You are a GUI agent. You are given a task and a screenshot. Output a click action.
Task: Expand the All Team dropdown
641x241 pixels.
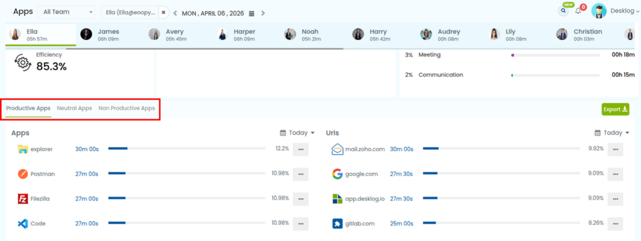tap(66, 12)
